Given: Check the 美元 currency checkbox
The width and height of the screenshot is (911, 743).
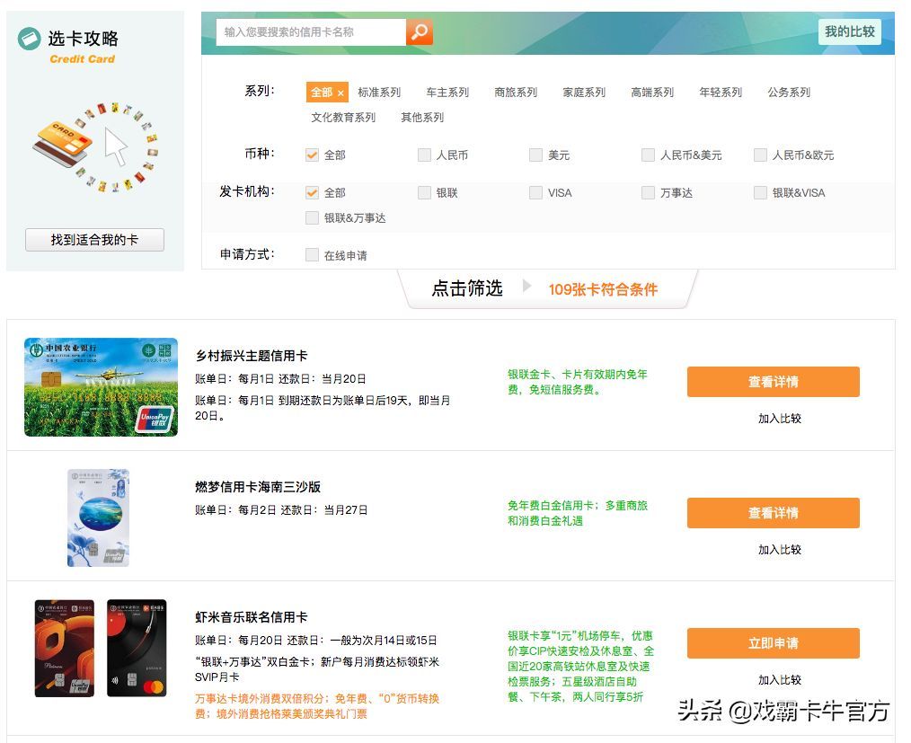Looking at the screenshot, I should [535, 155].
